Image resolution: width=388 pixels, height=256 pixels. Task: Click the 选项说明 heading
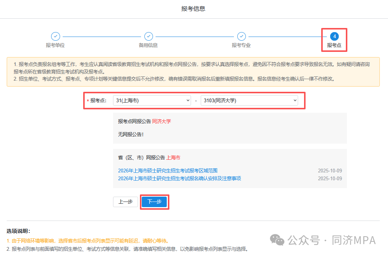click(x=18, y=231)
